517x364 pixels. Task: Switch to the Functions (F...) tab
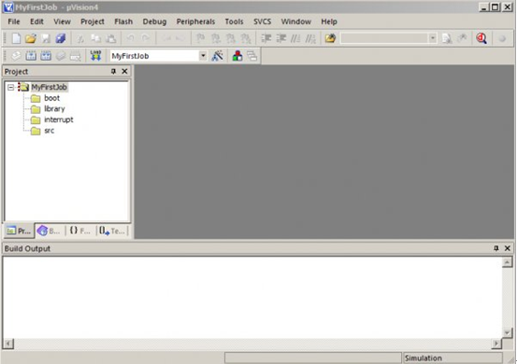[80, 231]
